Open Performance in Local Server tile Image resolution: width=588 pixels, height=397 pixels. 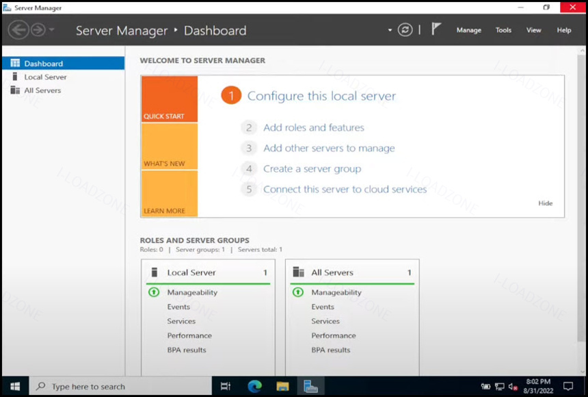(x=189, y=335)
